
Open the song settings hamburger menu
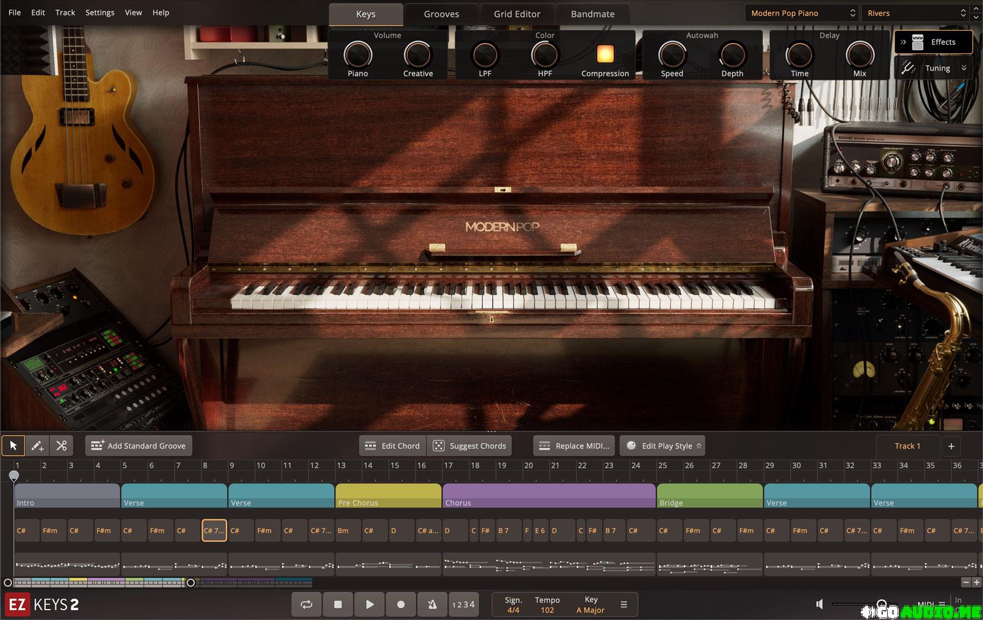(624, 605)
